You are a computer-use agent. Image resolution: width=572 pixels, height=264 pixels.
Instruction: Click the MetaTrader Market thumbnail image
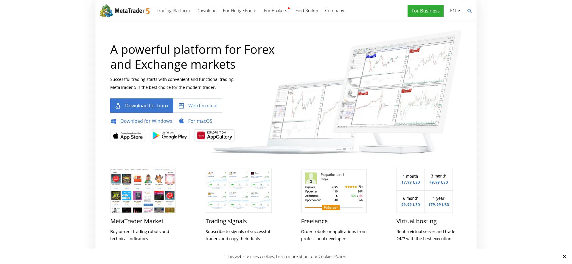coord(143,190)
